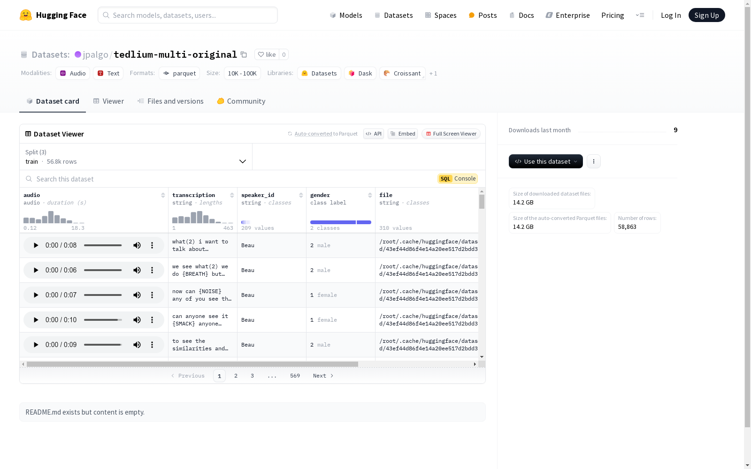Play the 0:08 audio clip
This screenshot has width=751, height=469.
tap(36, 245)
